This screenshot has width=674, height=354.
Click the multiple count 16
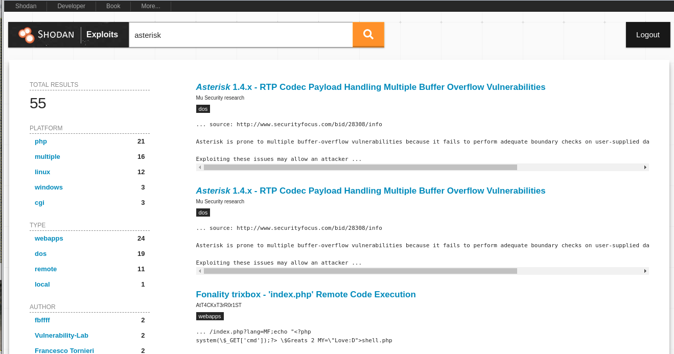[x=141, y=157]
